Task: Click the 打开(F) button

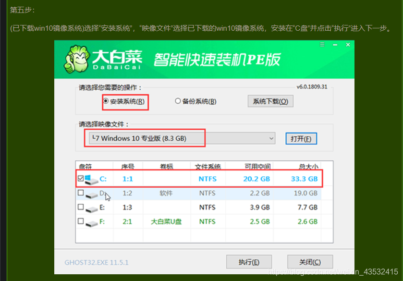Action: coord(301,139)
